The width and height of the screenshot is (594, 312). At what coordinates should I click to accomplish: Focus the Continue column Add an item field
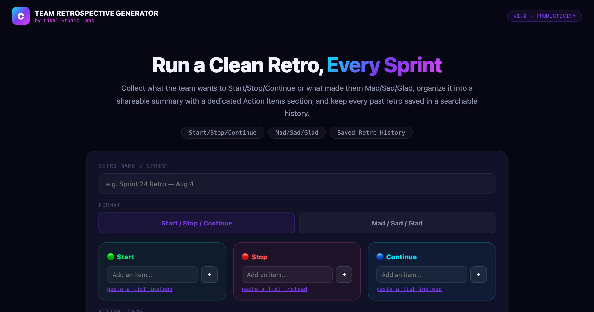422,275
